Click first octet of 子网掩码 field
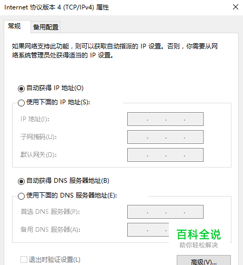 [138, 137]
